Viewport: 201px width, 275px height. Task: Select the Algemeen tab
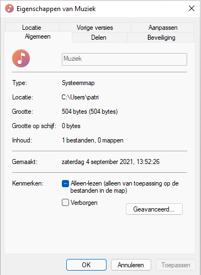(38, 36)
